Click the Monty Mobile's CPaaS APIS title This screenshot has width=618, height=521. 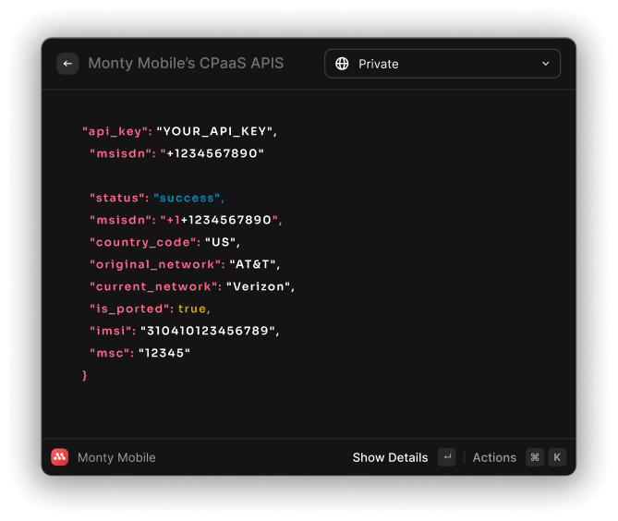tap(186, 64)
